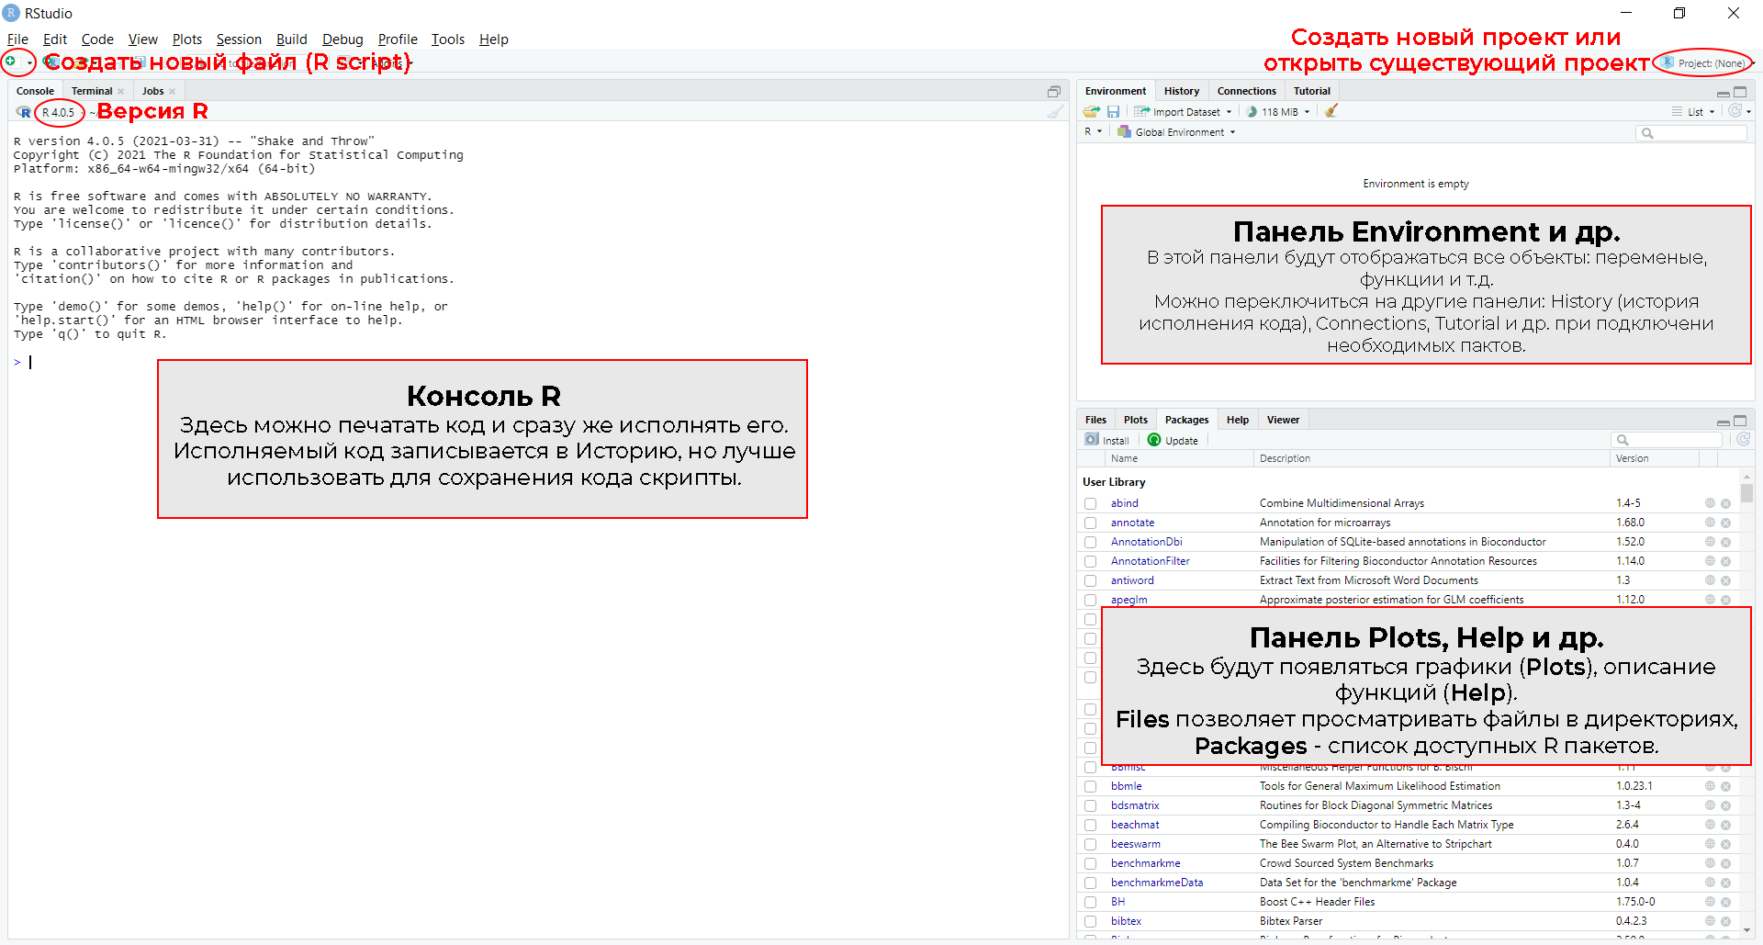Tick the annotate package checkbox

pos(1091,523)
